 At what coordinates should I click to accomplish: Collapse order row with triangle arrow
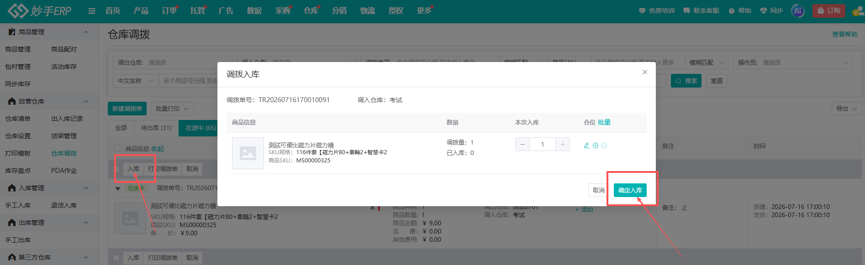pyautogui.click(x=118, y=188)
